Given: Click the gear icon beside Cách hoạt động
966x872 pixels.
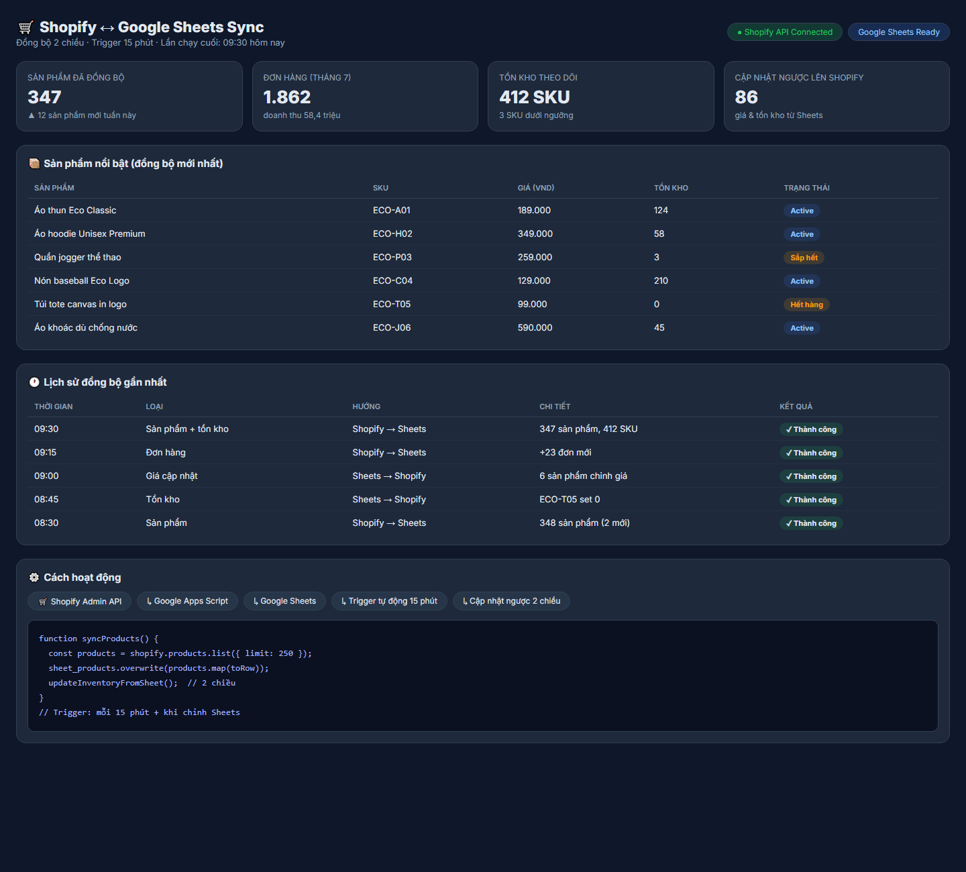Looking at the screenshot, I should click(x=34, y=578).
